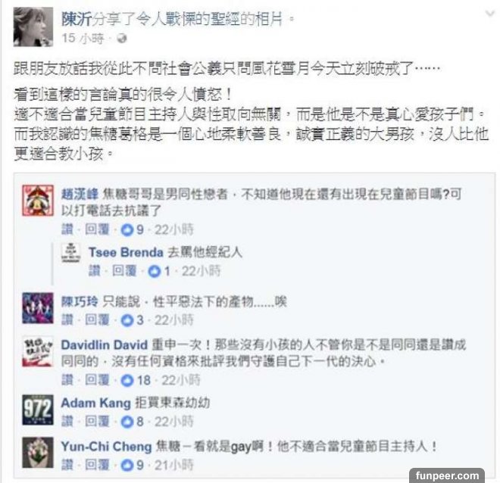The image size is (500, 483).
Task: Open the post options chevron dropdown
Action: [x=490, y=14]
